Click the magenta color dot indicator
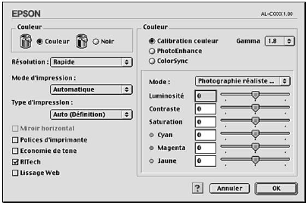This screenshot has height=203, width=307. pyautogui.click(x=151, y=148)
